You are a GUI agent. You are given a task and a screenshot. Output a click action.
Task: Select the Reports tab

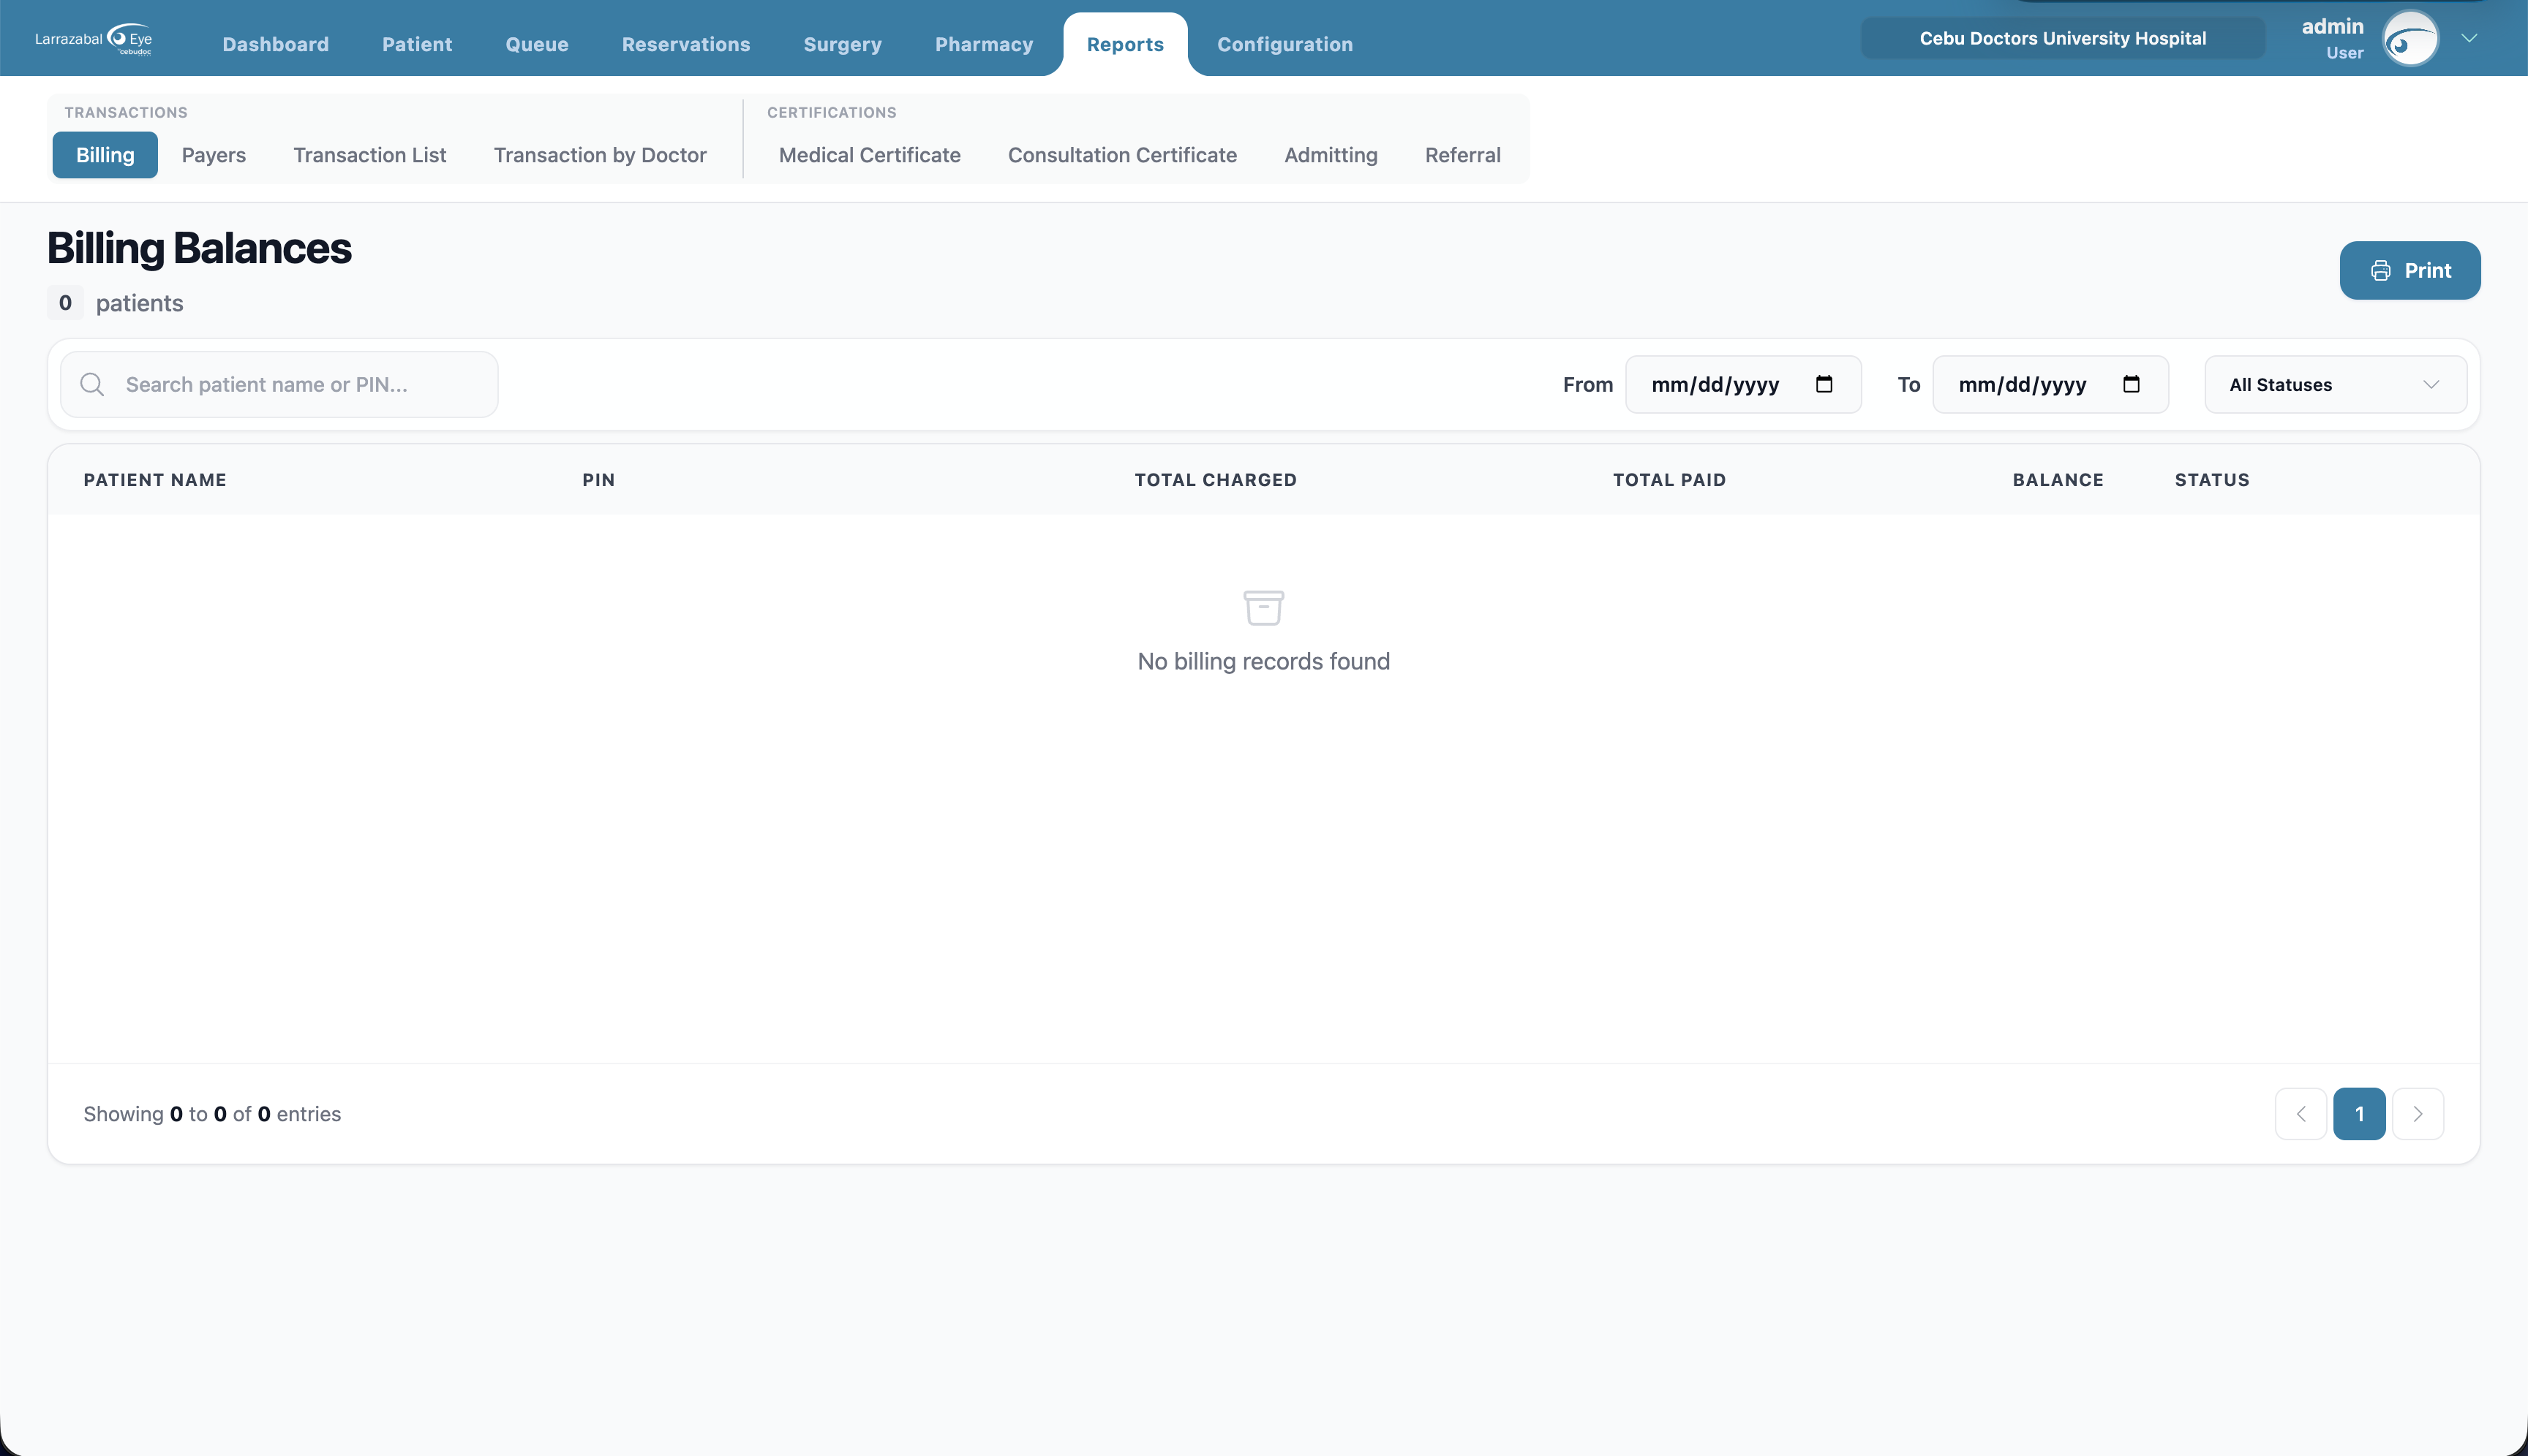point(1125,44)
